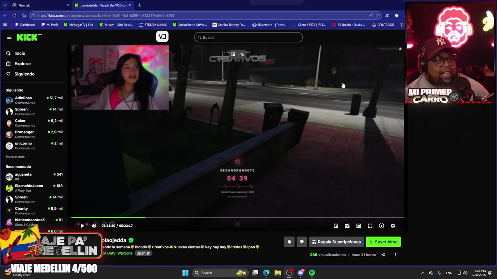This screenshot has height=279, width=497.
Task: Open the Mi Perfil bookmark
Action: (x=49, y=25)
